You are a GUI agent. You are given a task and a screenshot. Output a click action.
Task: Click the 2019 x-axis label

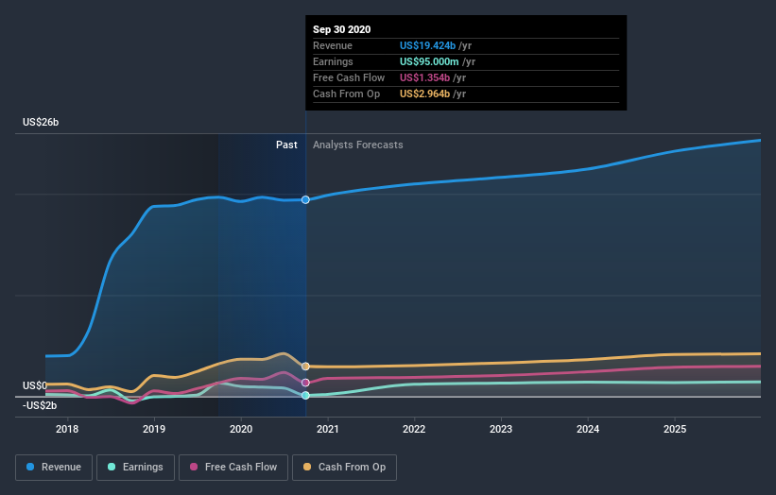click(x=154, y=429)
